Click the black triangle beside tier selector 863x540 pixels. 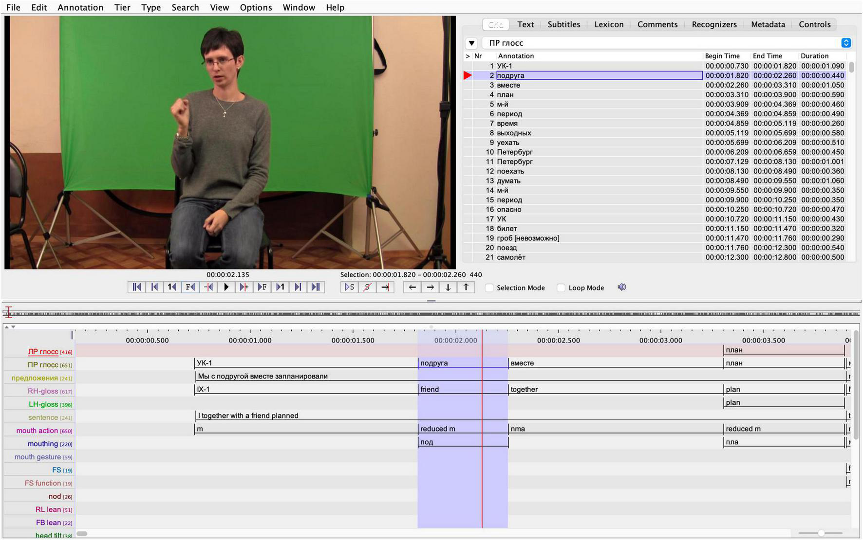click(471, 43)
